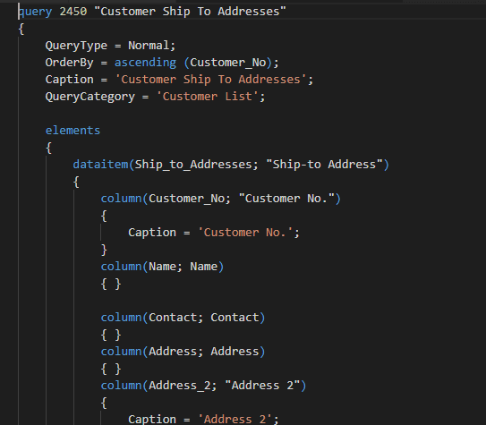
Task: Click the 'Customer No.' caption string
Action: (x=245, y=233)
